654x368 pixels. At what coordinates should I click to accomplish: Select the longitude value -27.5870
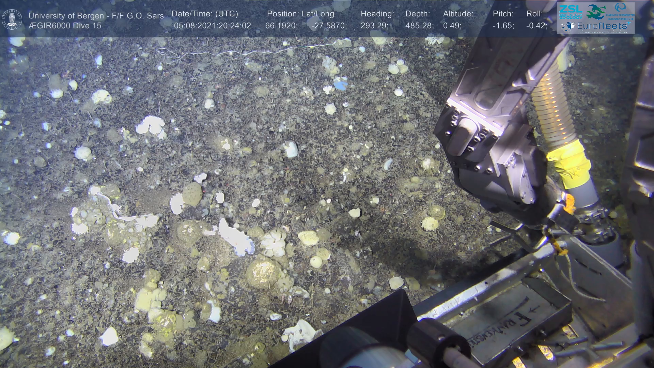click(x=329, y=26)
